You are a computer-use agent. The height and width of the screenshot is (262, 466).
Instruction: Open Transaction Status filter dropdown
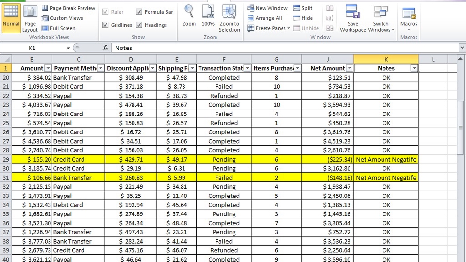(247, 68)
